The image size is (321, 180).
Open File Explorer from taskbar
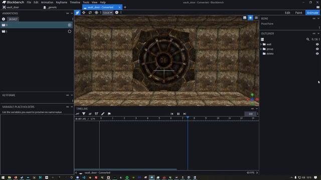[x=10, y=177]
